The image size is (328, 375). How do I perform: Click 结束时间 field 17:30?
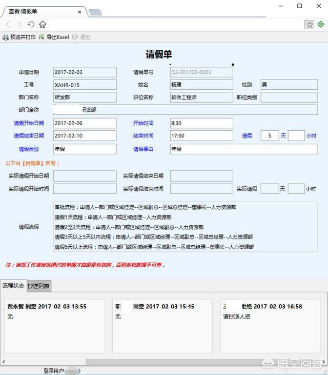tap(201, 135)
